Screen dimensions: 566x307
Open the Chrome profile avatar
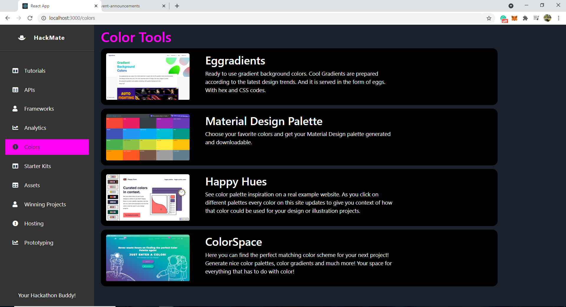pos(547,18)
